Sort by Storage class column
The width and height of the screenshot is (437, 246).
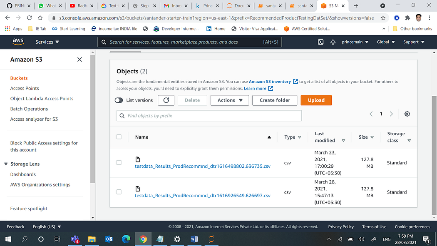tap(409, 141)
